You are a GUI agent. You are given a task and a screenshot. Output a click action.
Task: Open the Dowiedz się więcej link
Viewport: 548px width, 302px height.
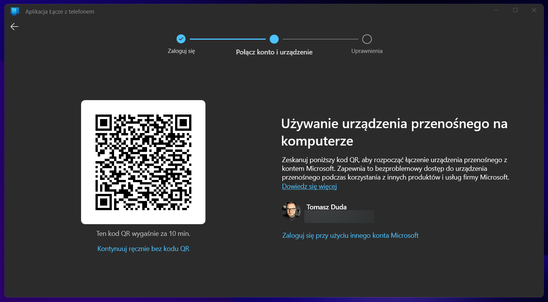(309, 186)
